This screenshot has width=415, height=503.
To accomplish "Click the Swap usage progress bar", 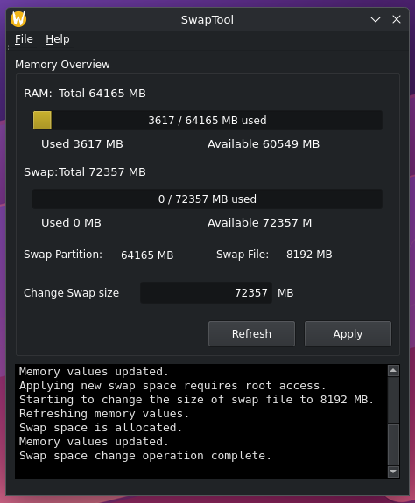I will (x=207, y=199).
